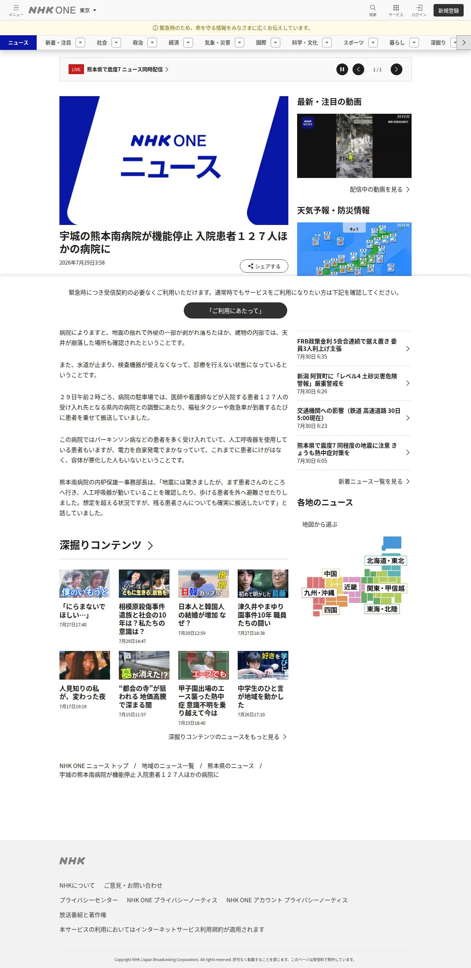Open 甲子園出場のエース article title
The width and height of the screenshot is (471, 968).
pyautogui.click(x=202, y=701)
